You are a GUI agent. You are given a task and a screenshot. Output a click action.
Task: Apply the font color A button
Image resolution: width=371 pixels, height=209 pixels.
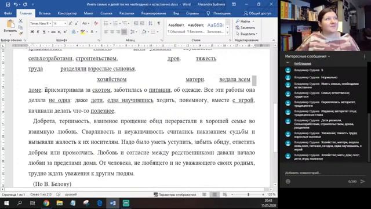[92, 32]
